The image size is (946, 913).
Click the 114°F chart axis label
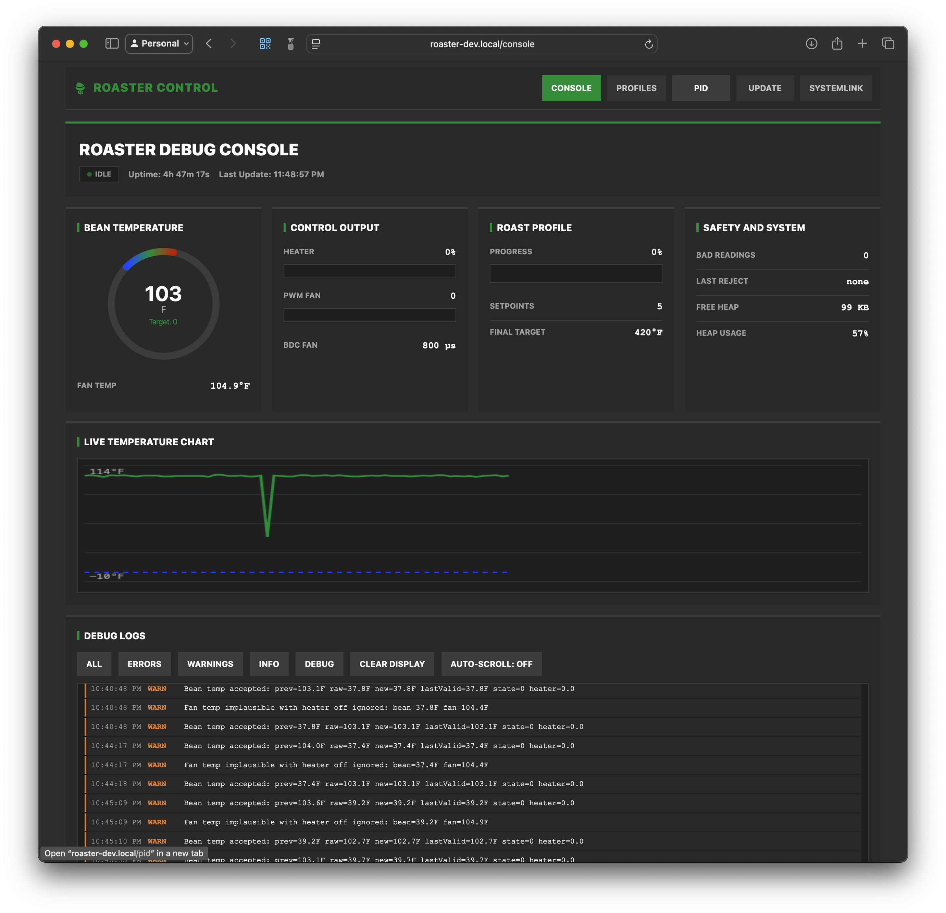[107, 471]
